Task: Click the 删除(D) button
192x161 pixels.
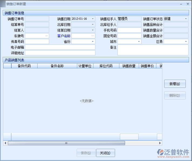Action: point(175,95)
